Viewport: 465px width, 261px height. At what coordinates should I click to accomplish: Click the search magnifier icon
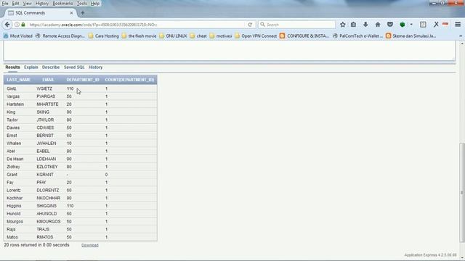click(262, 25)
